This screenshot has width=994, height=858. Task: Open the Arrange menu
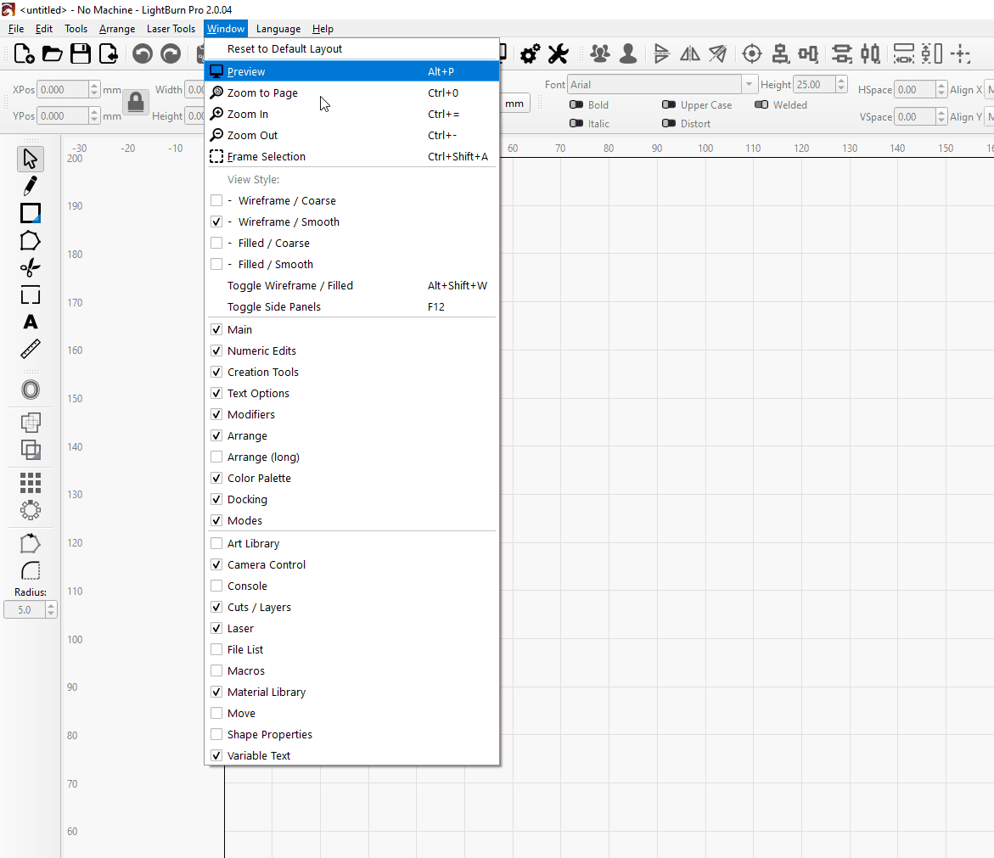116,29
